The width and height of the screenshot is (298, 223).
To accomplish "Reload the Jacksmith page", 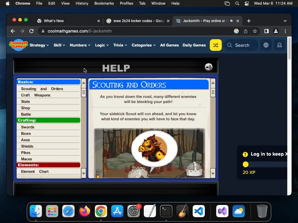I will click(x=31, y=31).
